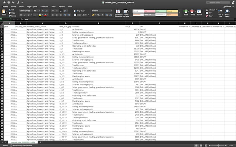Toggle bold formatting
This screenshot has height=147, width=236.
(x=21, y=15)
